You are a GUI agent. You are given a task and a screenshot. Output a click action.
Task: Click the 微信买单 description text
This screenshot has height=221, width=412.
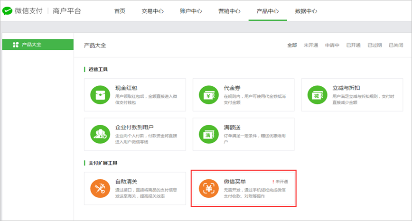255,193
